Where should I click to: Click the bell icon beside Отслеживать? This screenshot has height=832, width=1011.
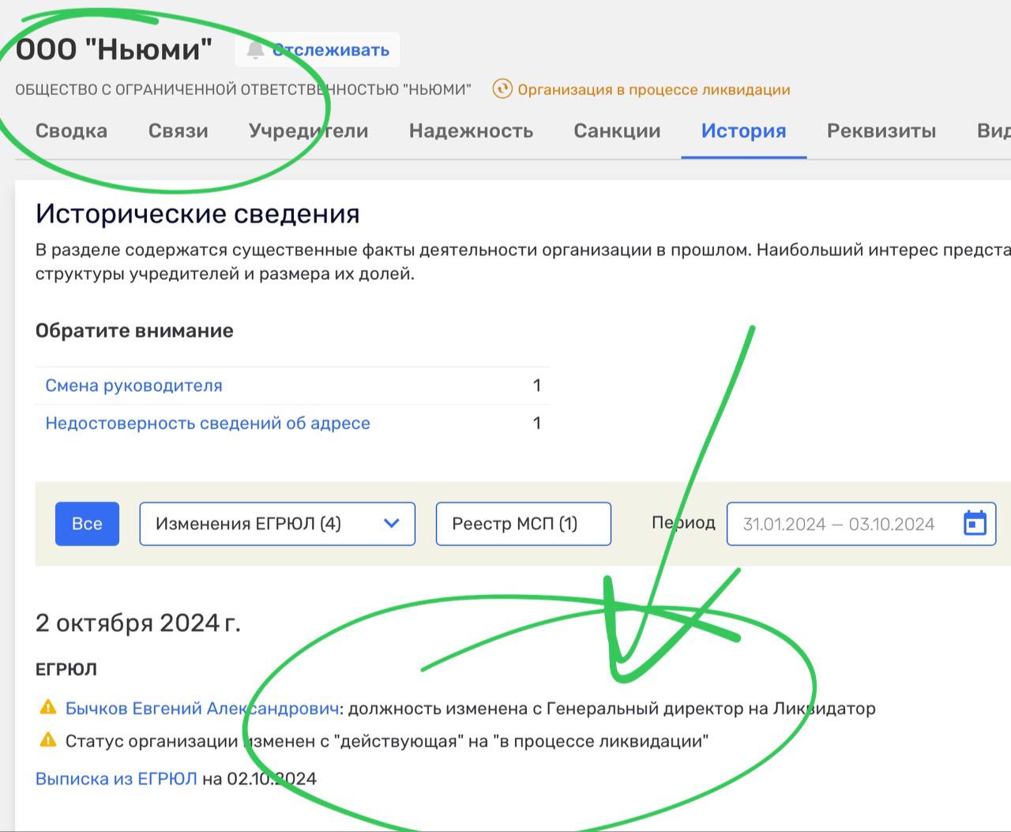click(254, 51)
